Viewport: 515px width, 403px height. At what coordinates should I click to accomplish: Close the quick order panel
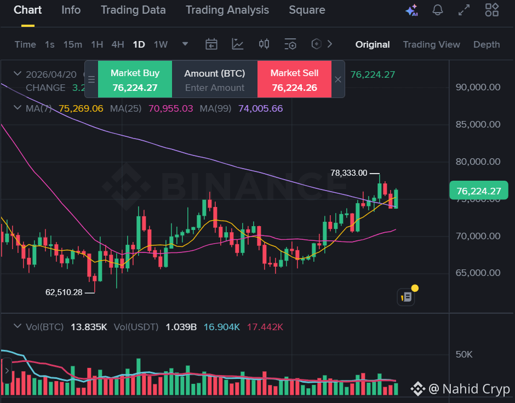point(338,79)
